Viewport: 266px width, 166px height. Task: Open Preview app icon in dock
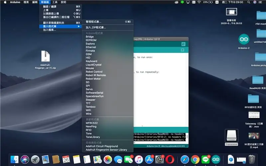[46, 160]
